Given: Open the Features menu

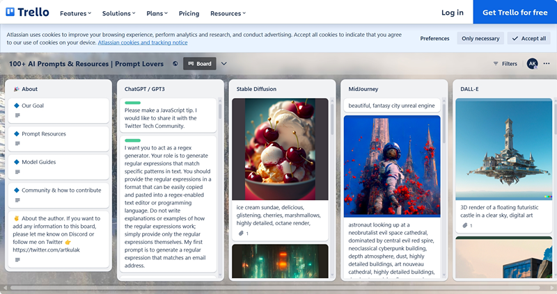Looking at the screenshot, I should 75,13.
